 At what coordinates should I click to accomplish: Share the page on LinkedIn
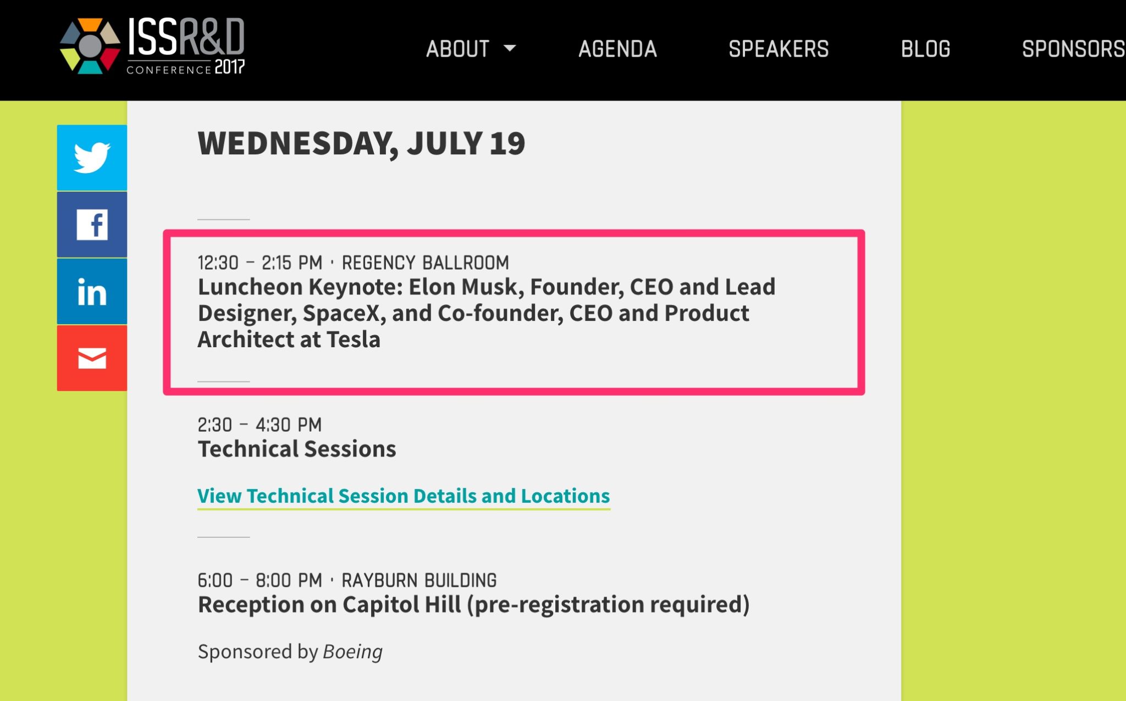click(92, 291)
